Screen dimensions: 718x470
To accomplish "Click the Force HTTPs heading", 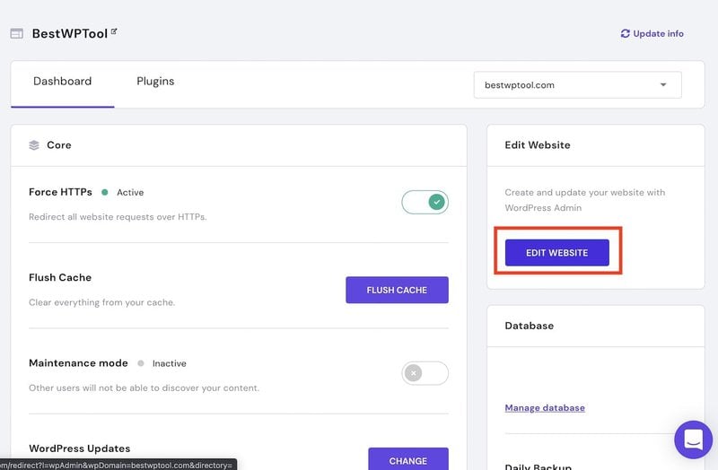I will point(60,192).
